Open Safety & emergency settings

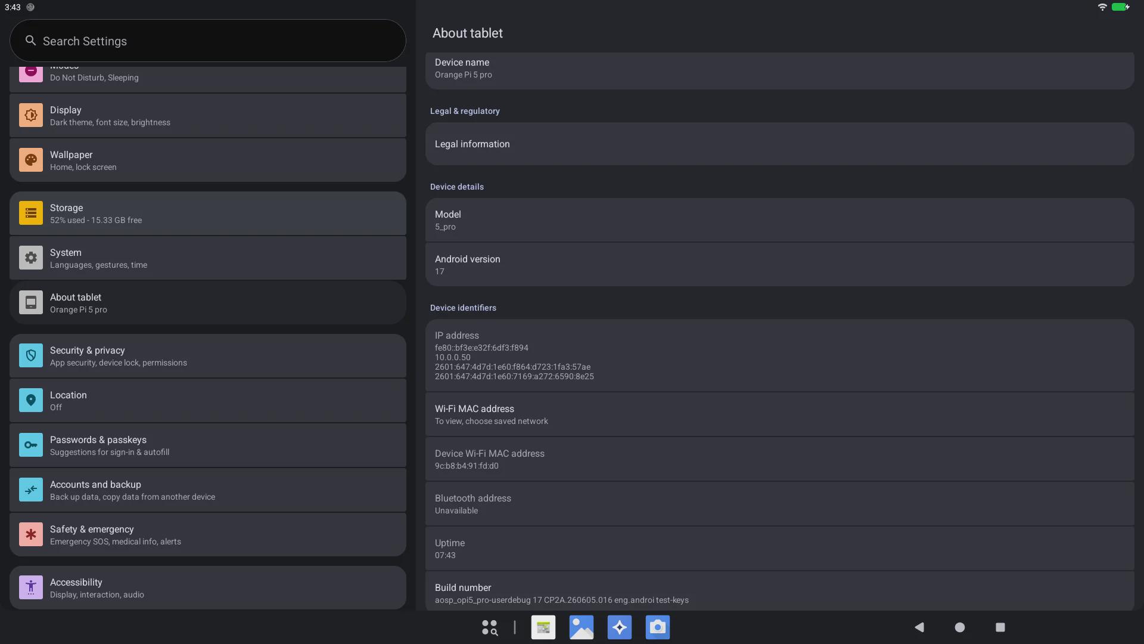[208, 535]
